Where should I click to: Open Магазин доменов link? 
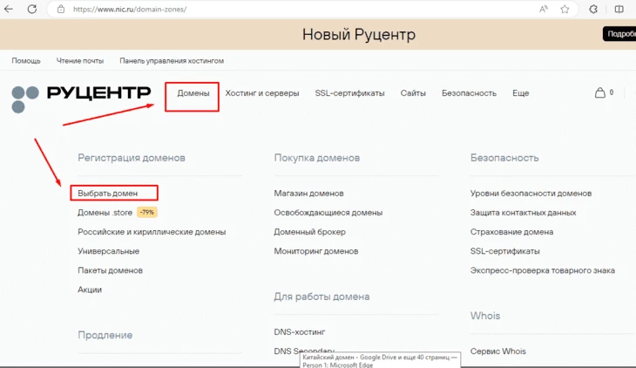click(308, 193)
